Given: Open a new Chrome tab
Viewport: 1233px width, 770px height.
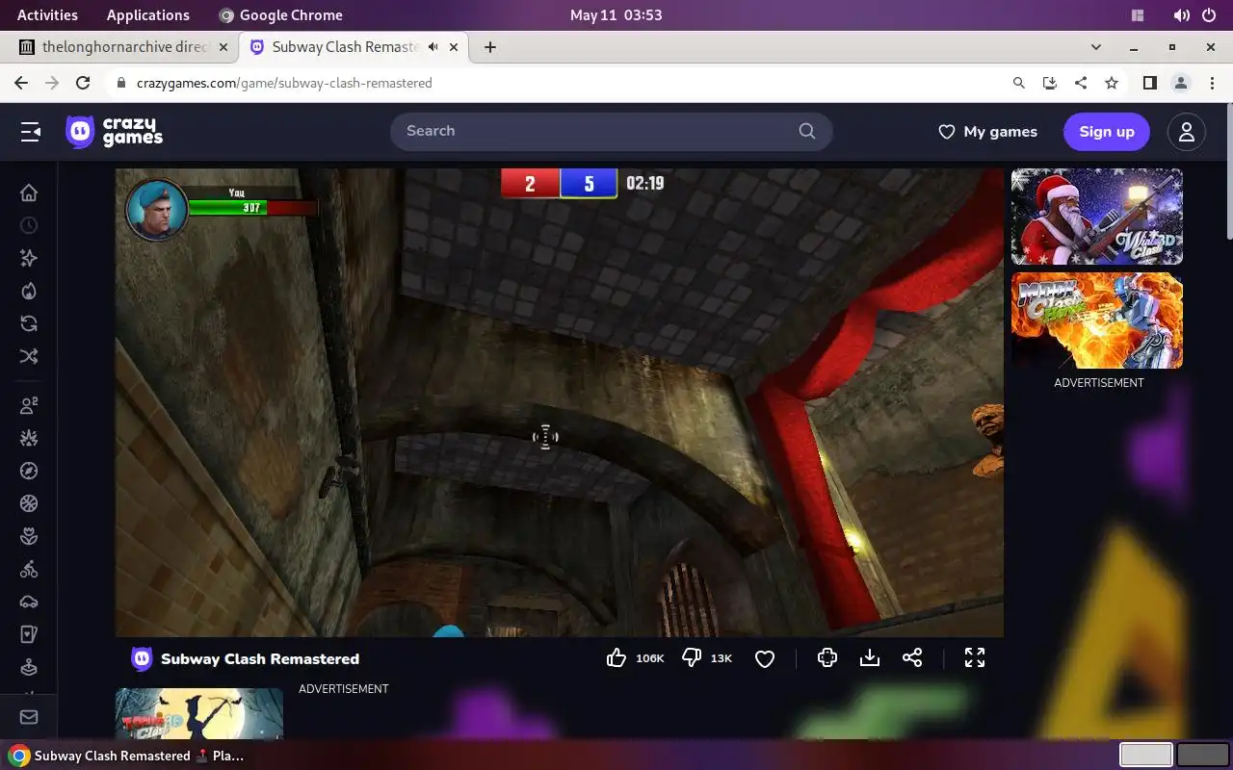Looking at the screenshot, I should click(x=490, y=46).
